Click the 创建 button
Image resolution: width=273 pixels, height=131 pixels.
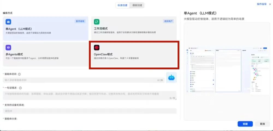(245, 124)
